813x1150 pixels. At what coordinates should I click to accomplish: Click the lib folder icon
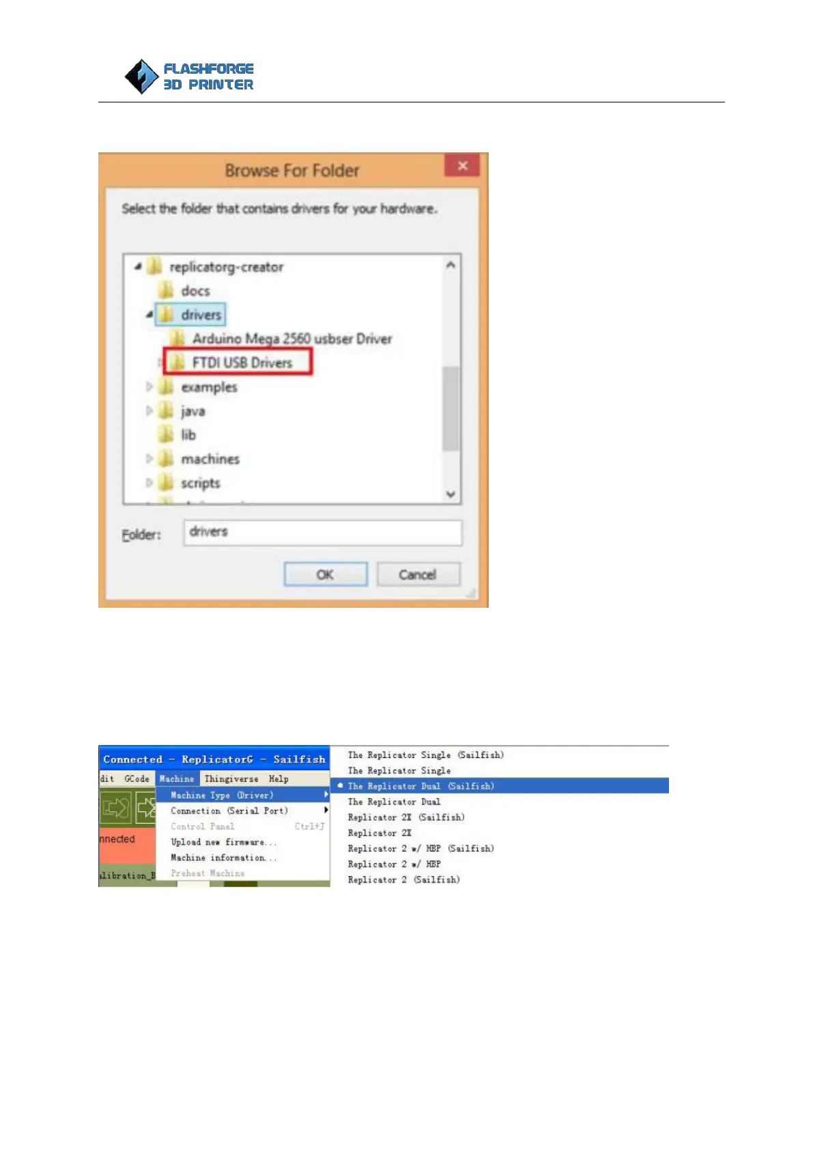tap(166, 434)
